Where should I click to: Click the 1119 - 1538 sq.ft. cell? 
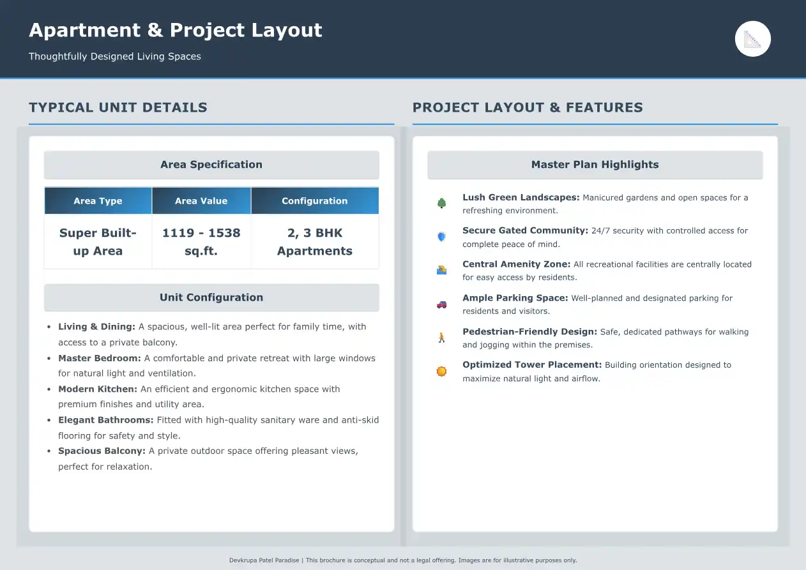coord(201,242)
